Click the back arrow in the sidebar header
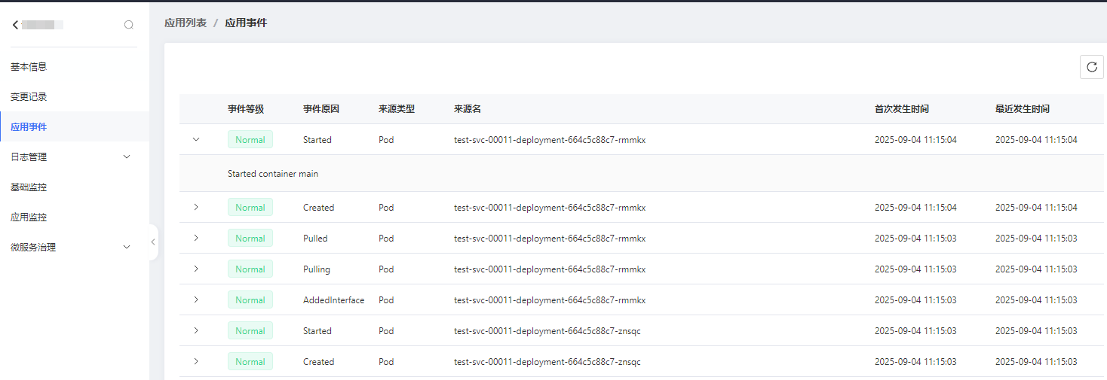This screenshot has height=380, width=1107. [x=15, y=25]
